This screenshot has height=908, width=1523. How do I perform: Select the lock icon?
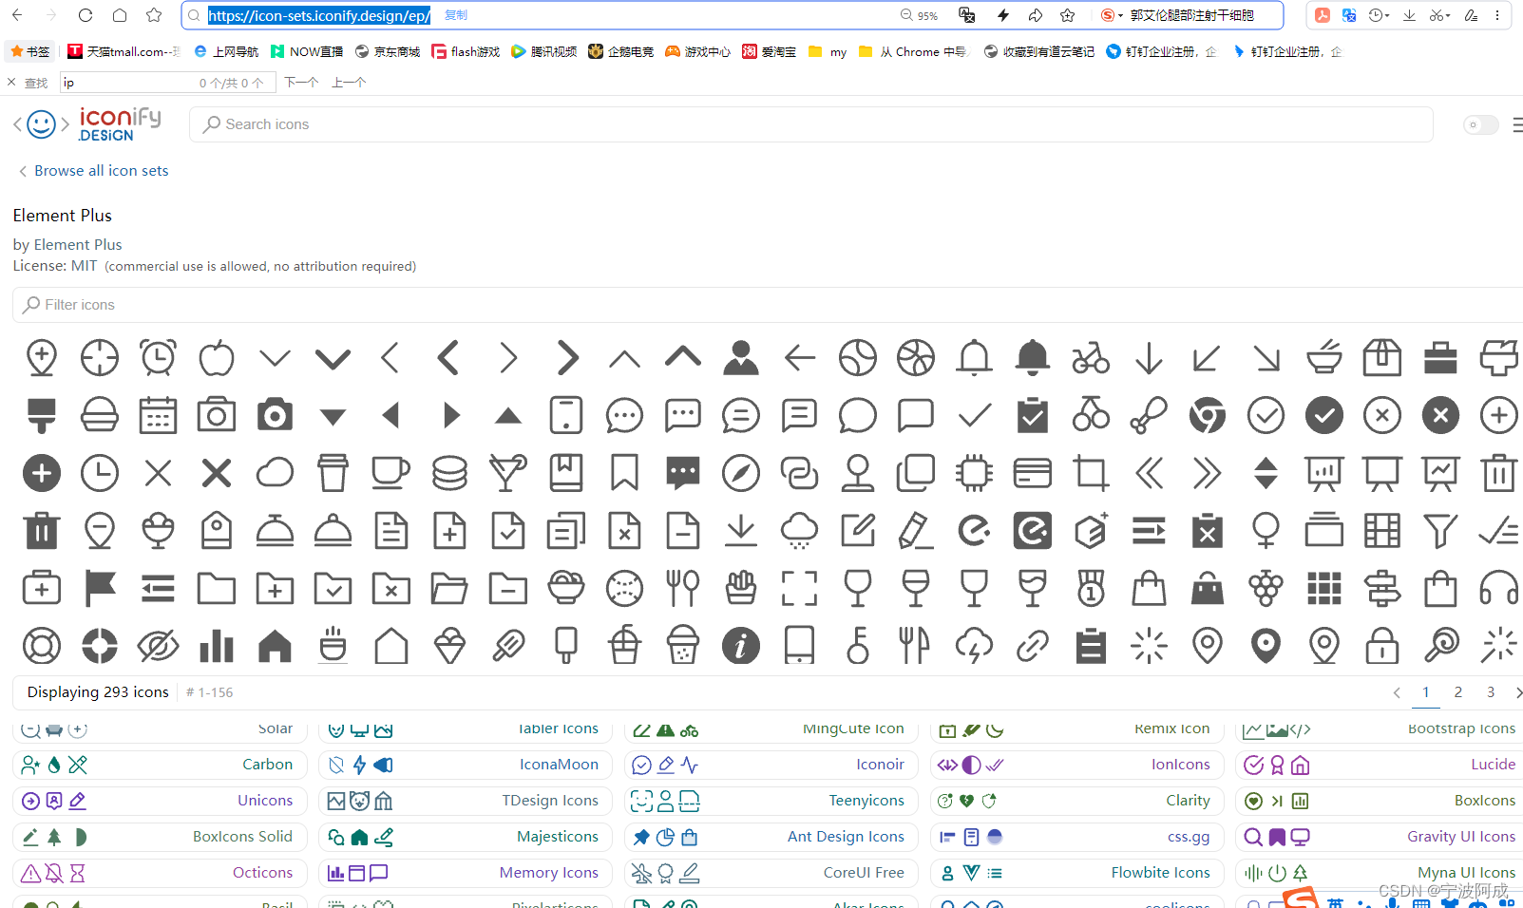pos(1382,647)
